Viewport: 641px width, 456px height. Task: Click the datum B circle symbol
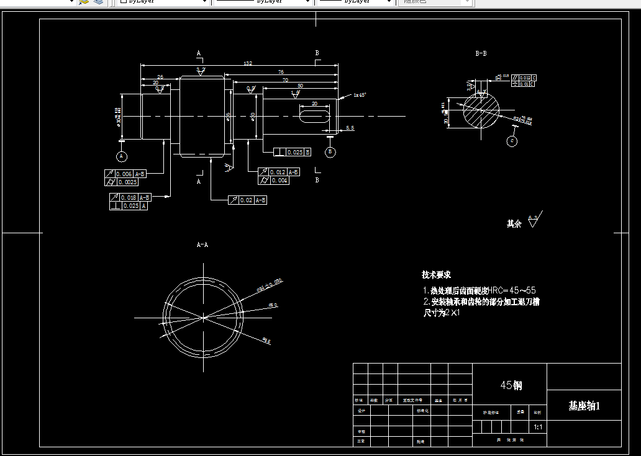(330, 152)
